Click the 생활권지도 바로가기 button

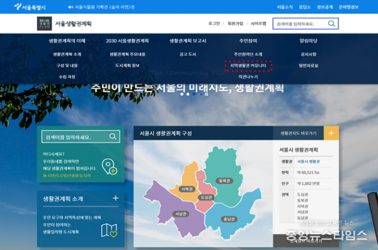pos(298,133)
